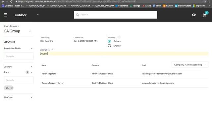Click the browser reload button
Screen dimensions: 212x119
(11, 1)
